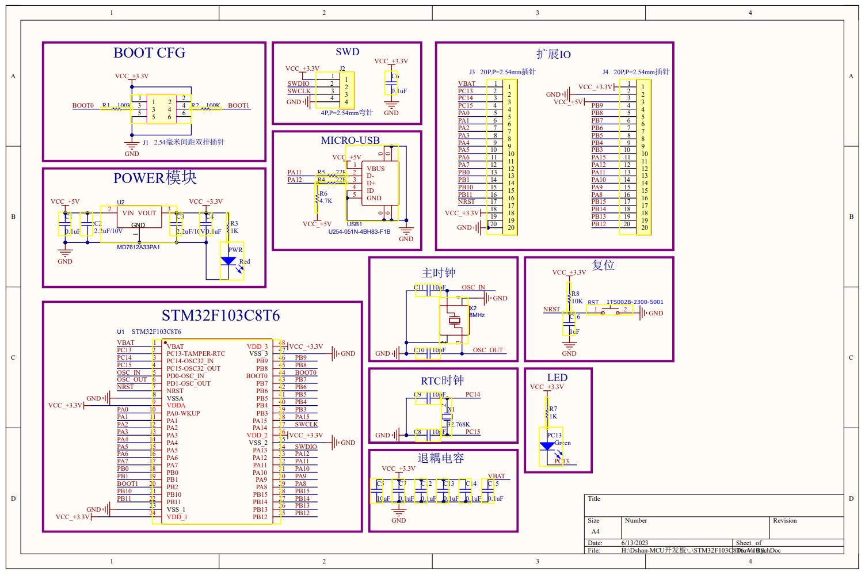Select the BOOT CFG block title
This screenshot has height=575, width=865.
click(149, 53)
